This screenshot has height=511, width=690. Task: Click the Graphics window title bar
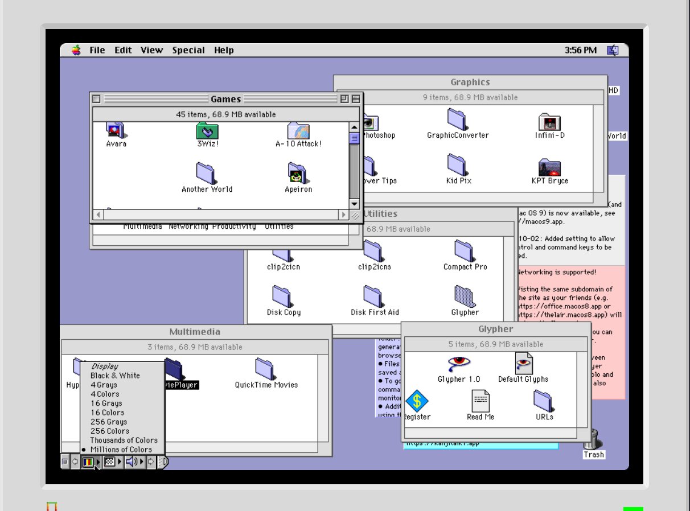pos(470,83)
